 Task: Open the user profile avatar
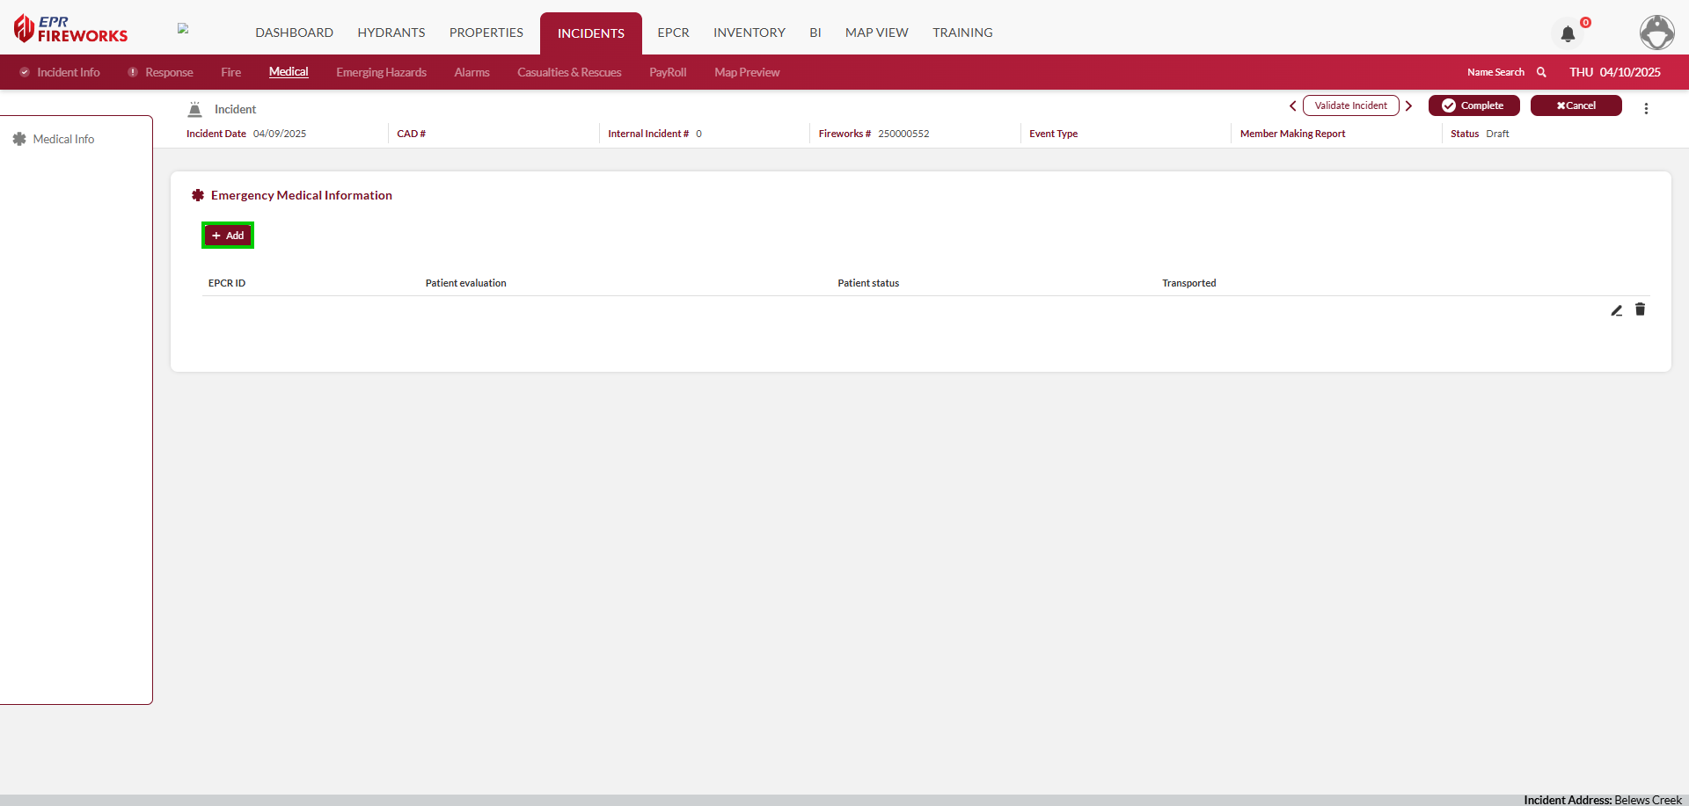pos(1656,33)
